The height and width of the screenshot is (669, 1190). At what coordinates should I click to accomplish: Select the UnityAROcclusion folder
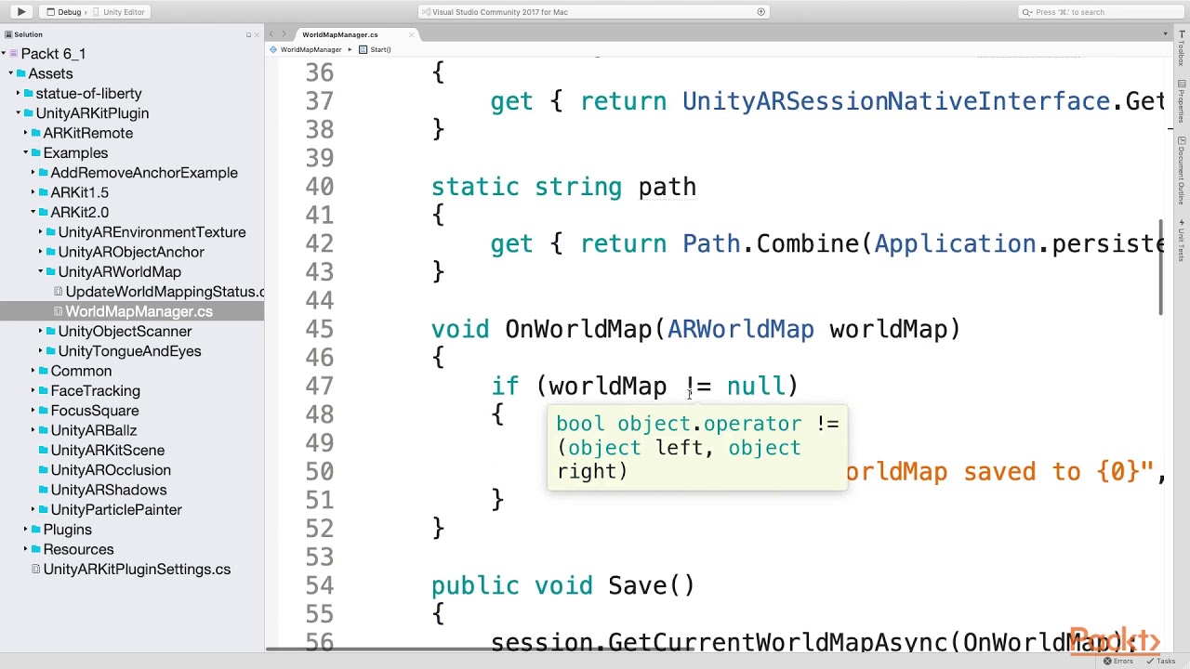point(111,470)
